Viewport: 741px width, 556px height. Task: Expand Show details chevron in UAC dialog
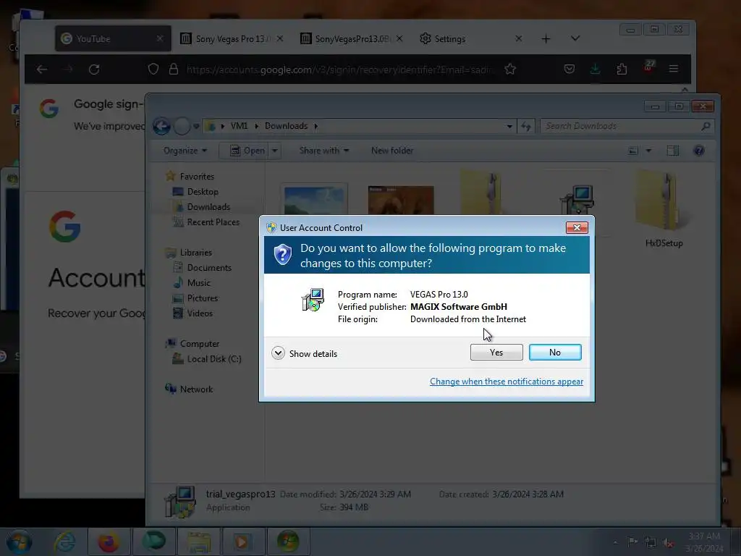coord(278,353)
